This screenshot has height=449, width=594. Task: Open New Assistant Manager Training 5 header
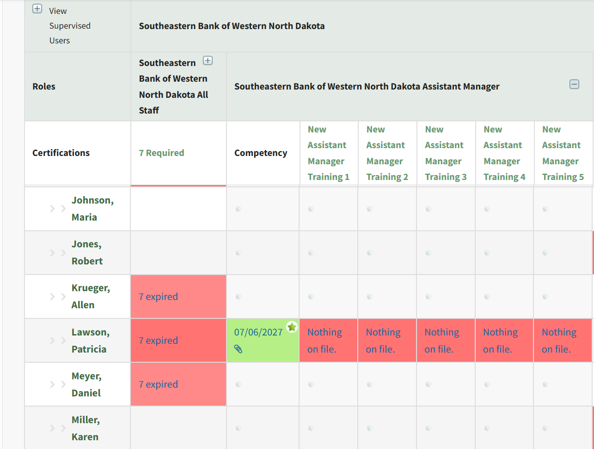[563, 153]
